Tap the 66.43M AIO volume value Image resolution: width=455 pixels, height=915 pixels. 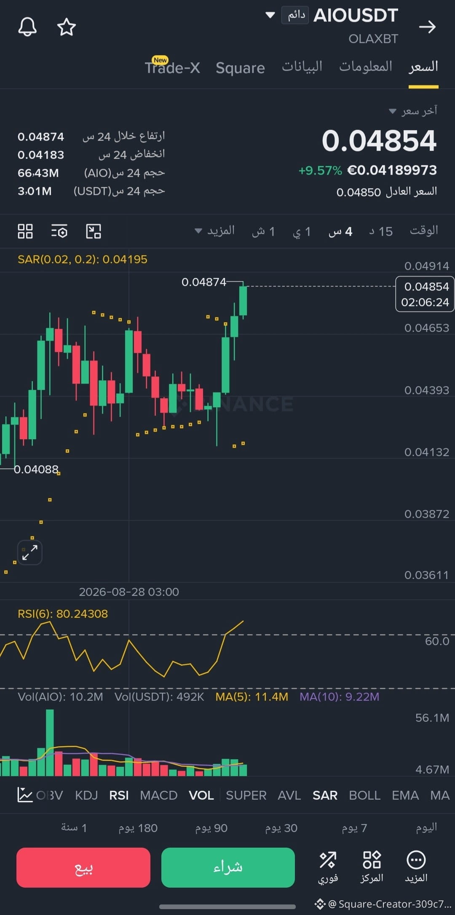(38, 173)
